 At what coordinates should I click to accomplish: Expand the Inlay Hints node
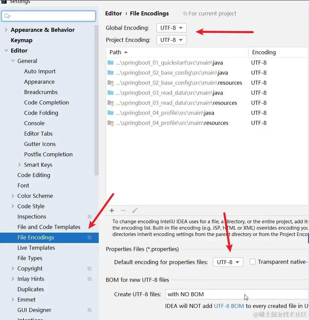pyautogui.click(x=13, y=279)
